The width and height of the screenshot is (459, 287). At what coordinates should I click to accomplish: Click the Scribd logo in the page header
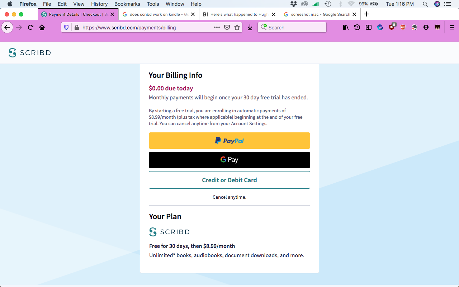30,53
